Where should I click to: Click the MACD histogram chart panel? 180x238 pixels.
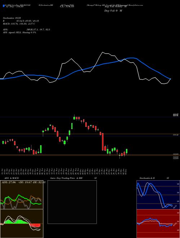pyautogui.click(x=22, y=224)
